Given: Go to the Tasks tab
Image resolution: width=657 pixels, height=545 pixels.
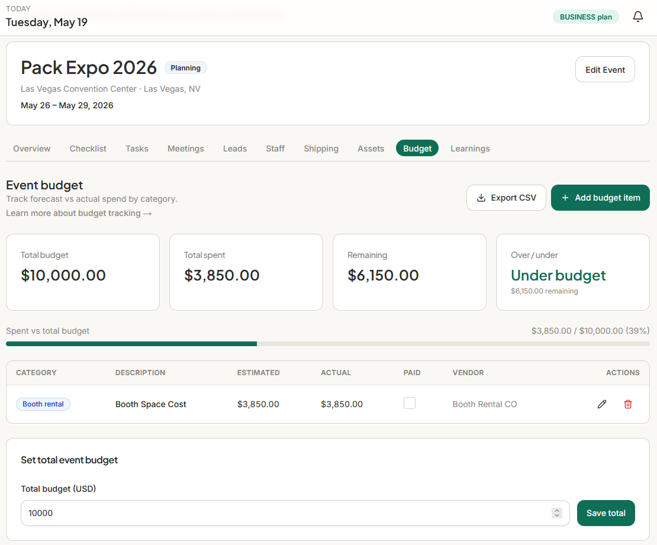Looking at the screenshot, I should pos(137,149).
